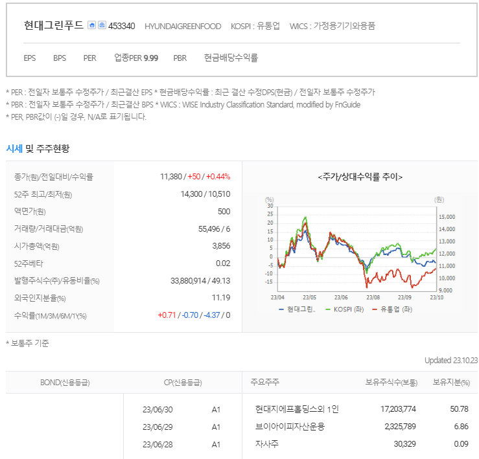479x459 pixels.
Task: Click the BPS label
Action: tap(60, 58)
